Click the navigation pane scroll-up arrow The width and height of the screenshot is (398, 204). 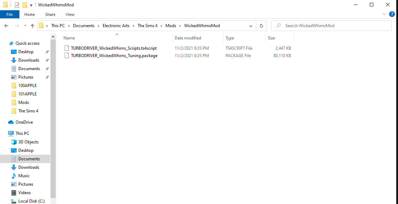tap(53, 37)
